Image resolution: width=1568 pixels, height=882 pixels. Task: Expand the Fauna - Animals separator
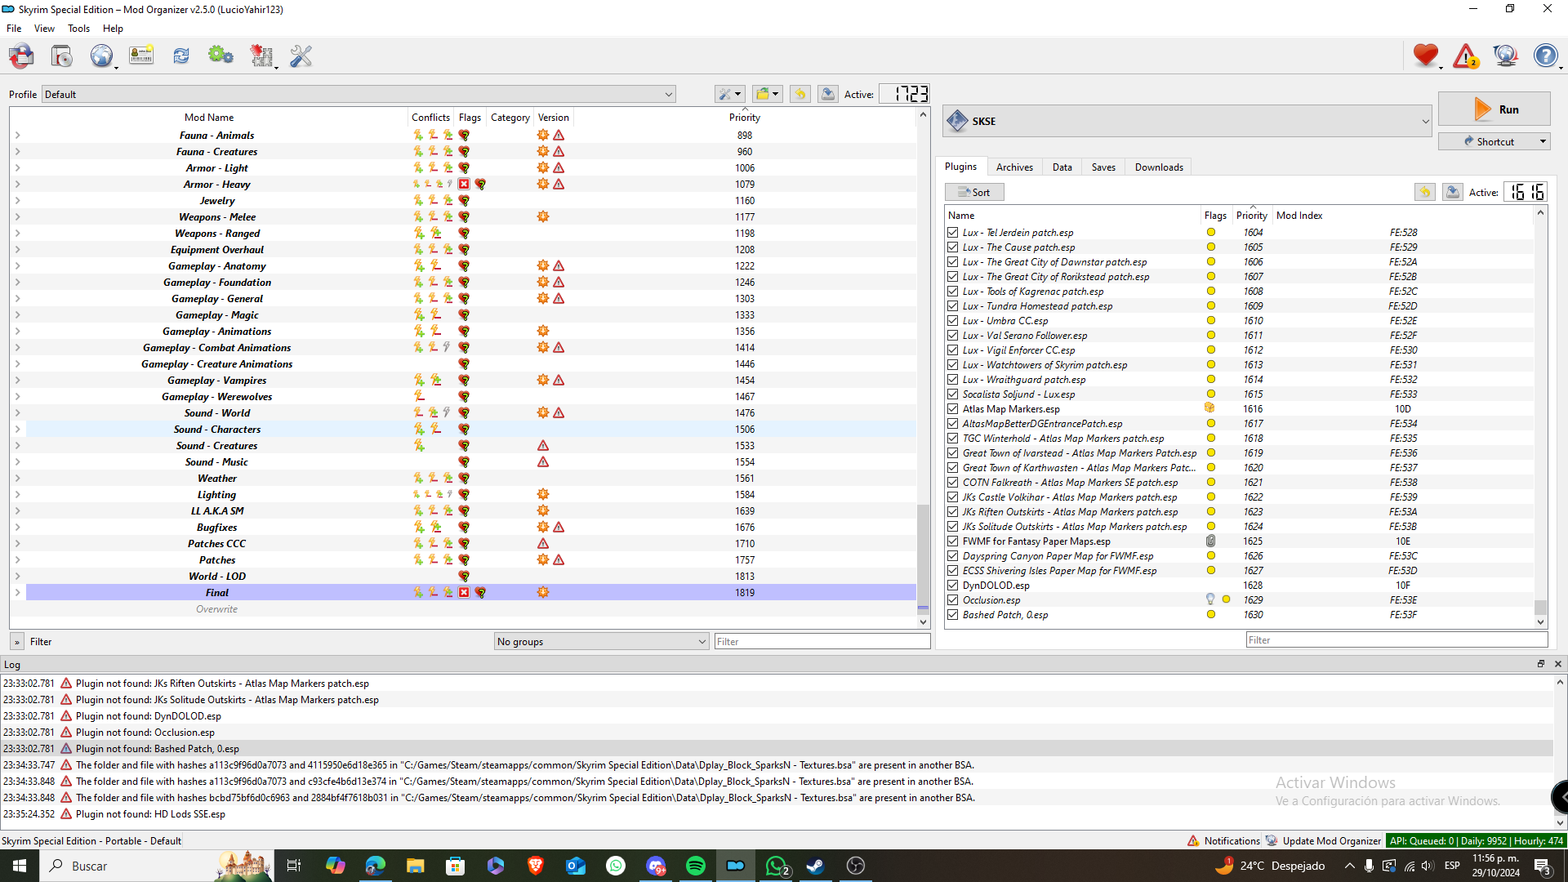(17, 136)
